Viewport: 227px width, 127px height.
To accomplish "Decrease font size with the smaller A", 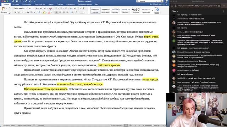I will point(41,8).
